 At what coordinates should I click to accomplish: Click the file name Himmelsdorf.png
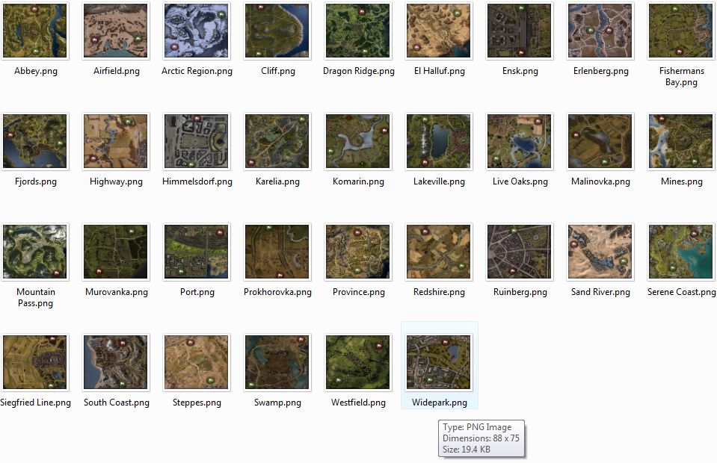click(197, 181)
